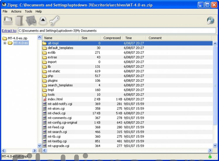Select the search_templates folder icon
Screen dimensions: 219x161
pos(44,85)
